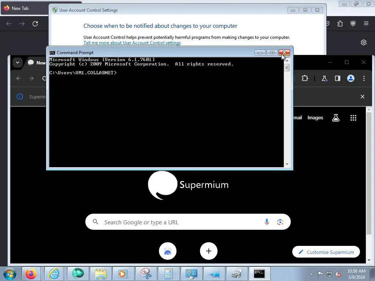Click the magnifier icon in search box
375x281 pixels.
96,222
